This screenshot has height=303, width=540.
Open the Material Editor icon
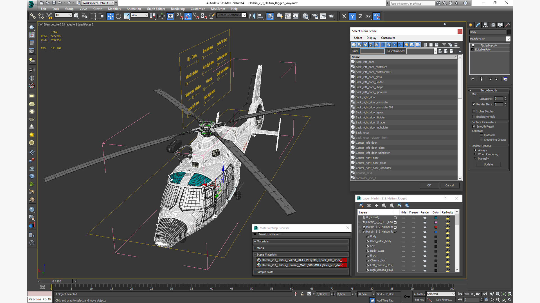[305, 16]
